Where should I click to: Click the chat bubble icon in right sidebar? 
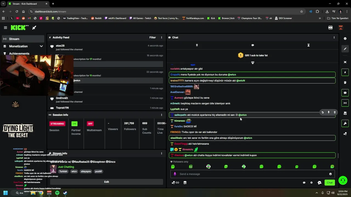click(345, 93)
